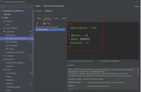Click the IntelliJ app logo in title bar
Image resolution: width=141 pixels, height=92 pixels.
[2, 2]
